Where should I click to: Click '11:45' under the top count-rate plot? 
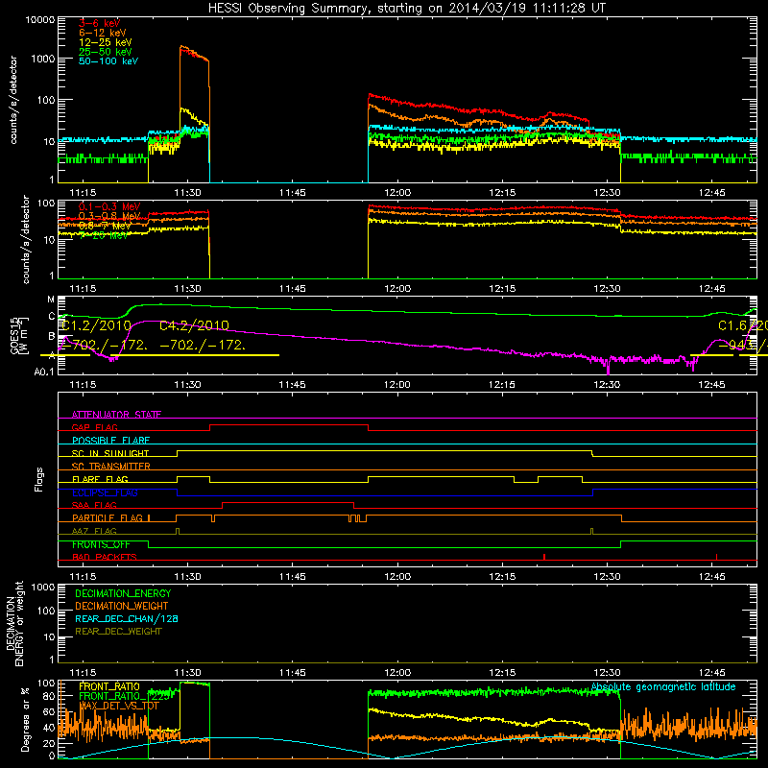click(x=293, y=193)
